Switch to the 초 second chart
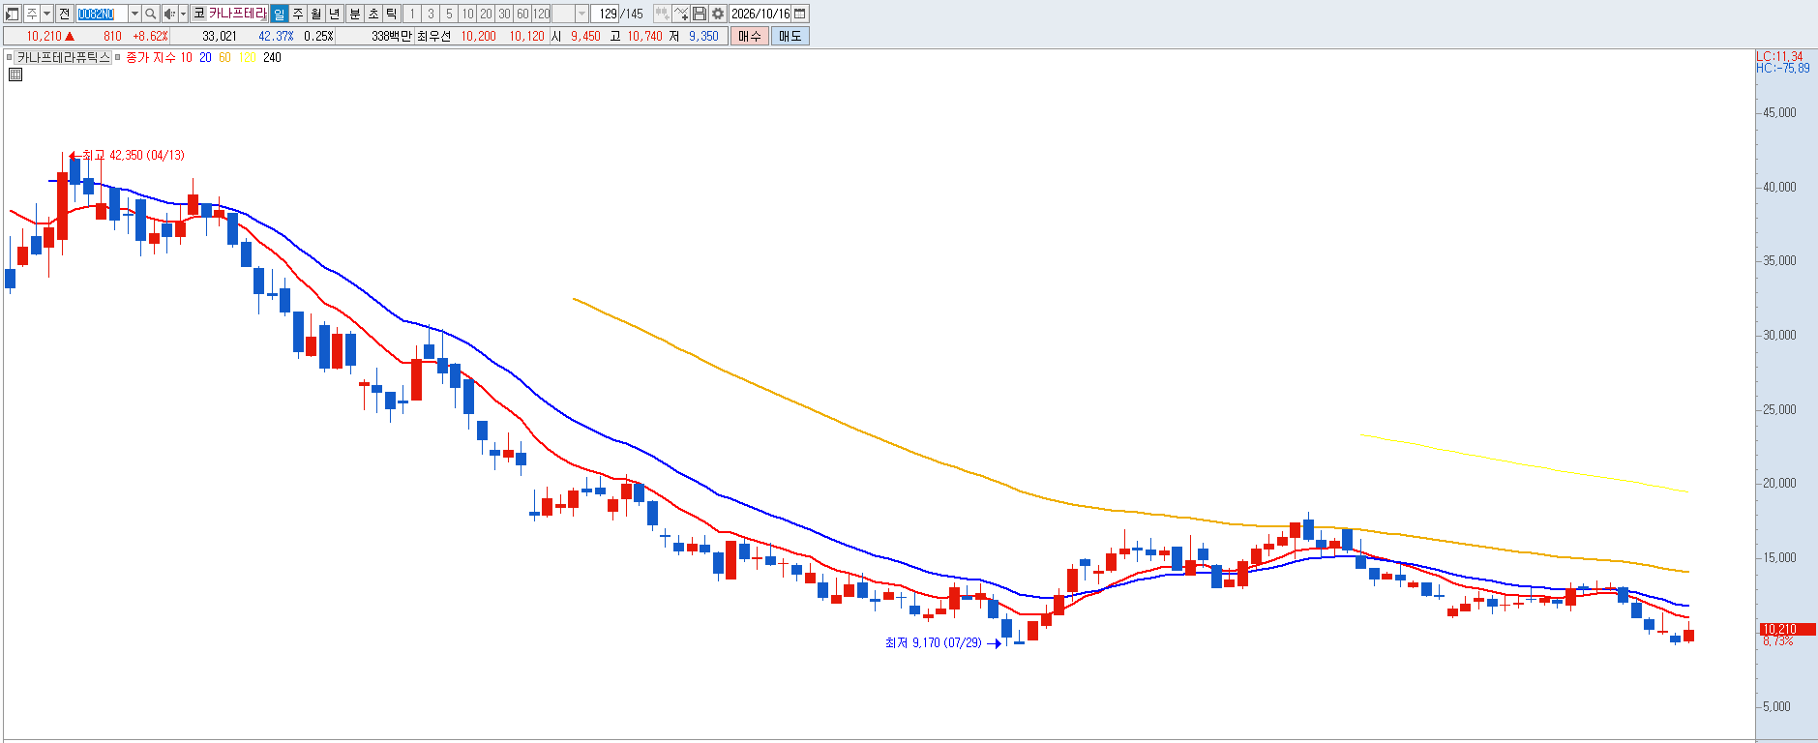 (x=373, y=14)
